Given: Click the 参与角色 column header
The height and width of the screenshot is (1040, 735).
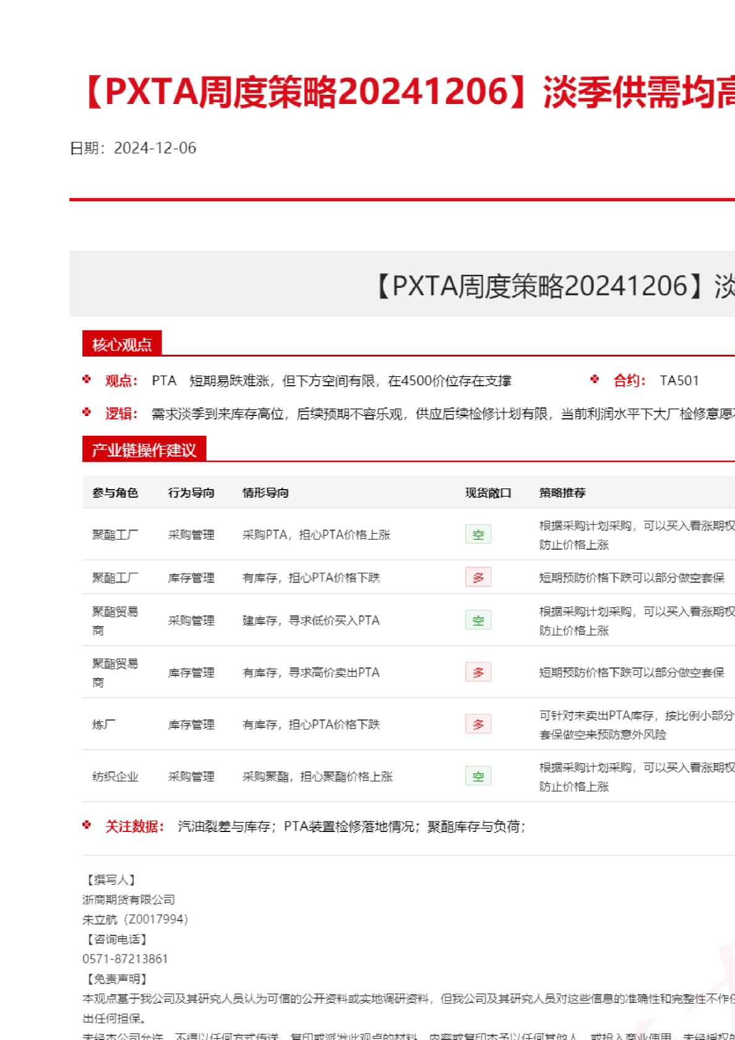Looking at the screenshot, I should (x=115, y=493).
